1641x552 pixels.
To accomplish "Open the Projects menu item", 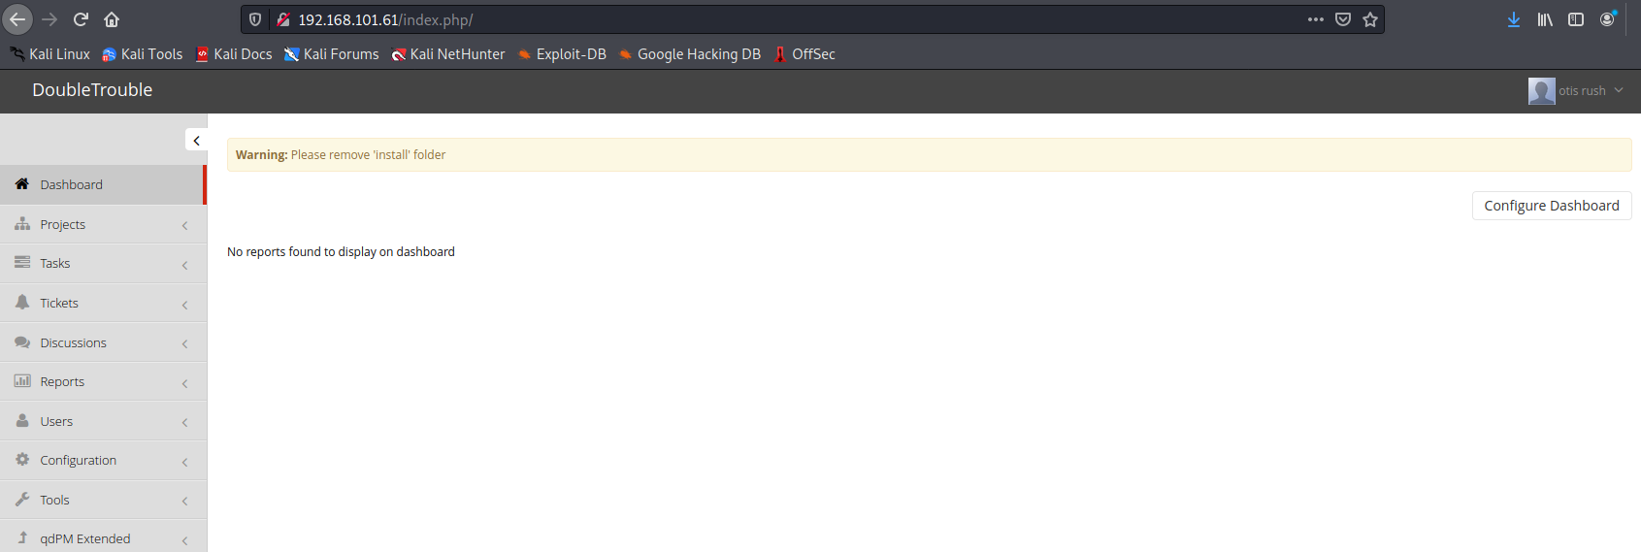I will [103, 224].
